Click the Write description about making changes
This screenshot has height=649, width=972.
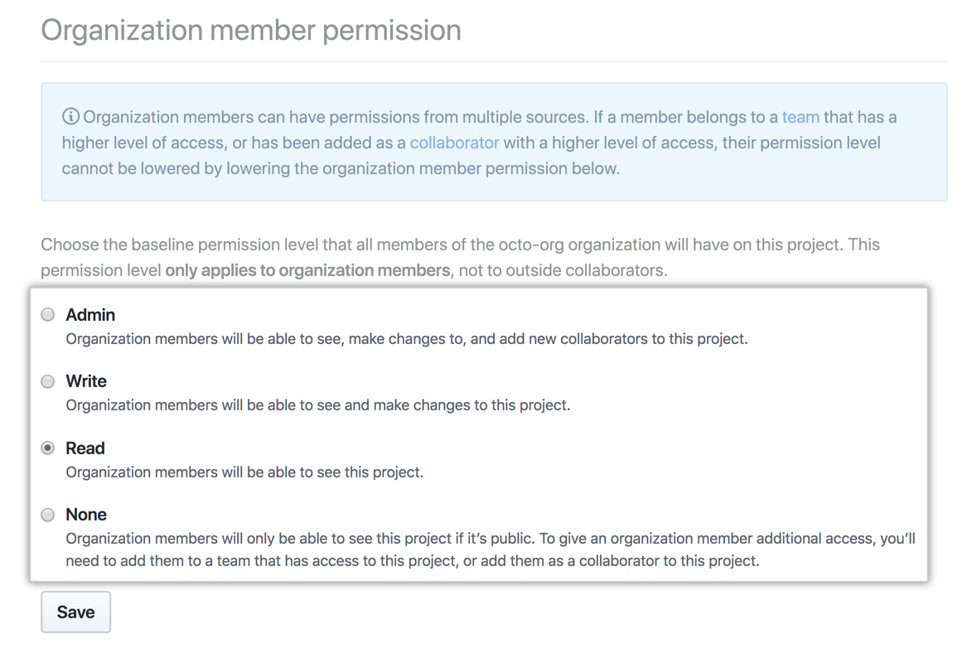317,405
